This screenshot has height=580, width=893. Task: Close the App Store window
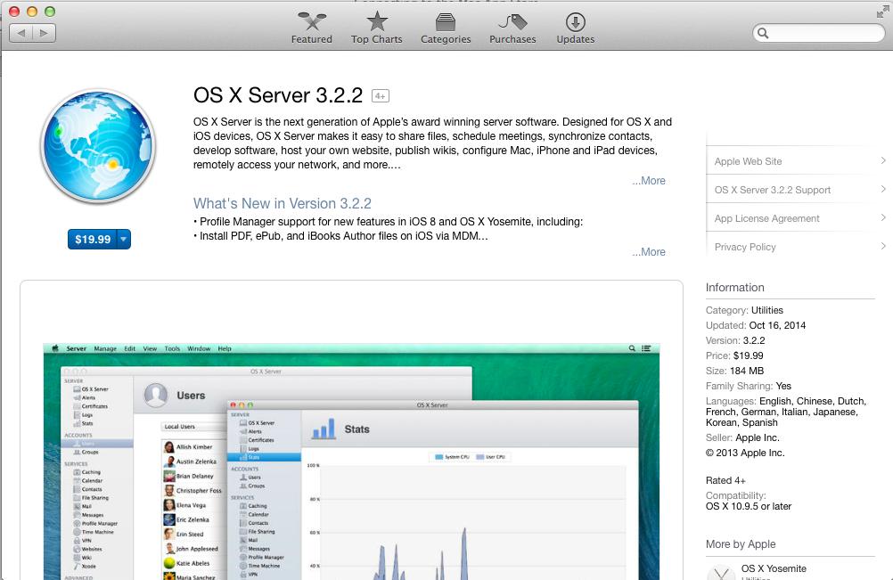click(x=15, y=12)
